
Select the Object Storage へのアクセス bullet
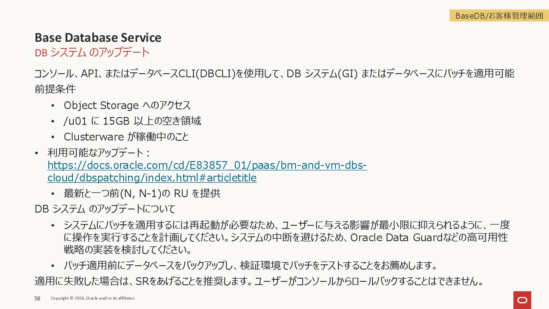(x=127, y=105)
